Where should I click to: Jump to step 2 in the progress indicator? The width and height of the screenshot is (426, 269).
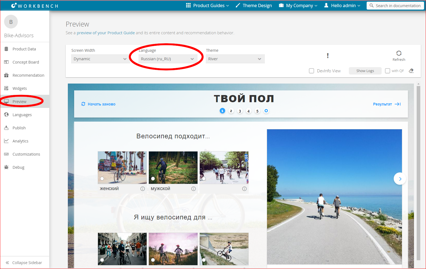(231, 111)
